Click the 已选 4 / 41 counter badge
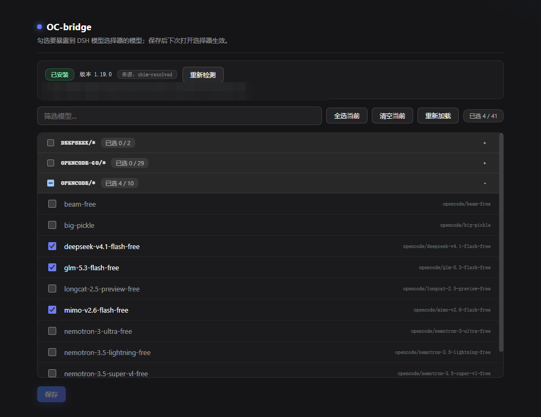 point(483,116)
